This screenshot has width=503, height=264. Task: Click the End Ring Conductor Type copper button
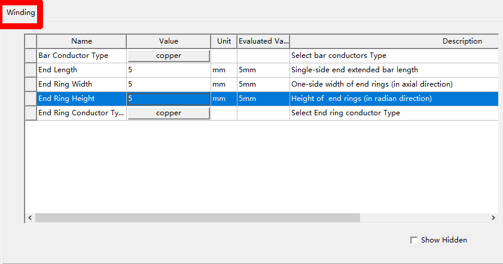point(169,113)
